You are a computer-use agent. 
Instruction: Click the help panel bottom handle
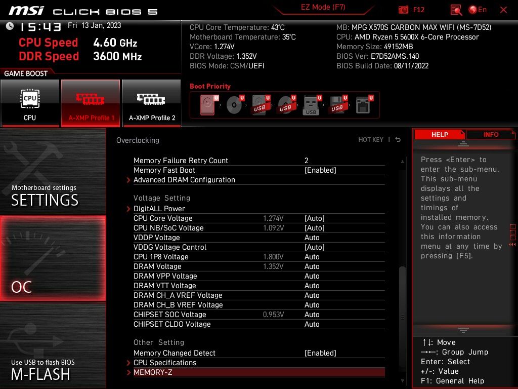click(463, 330)
